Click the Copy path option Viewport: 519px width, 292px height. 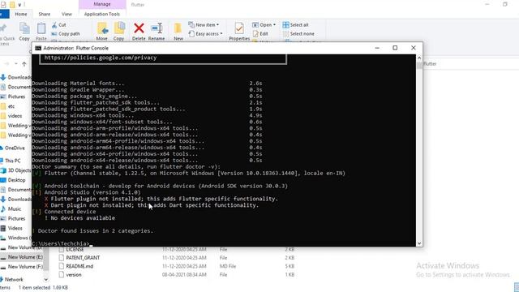tap(66, 34)
